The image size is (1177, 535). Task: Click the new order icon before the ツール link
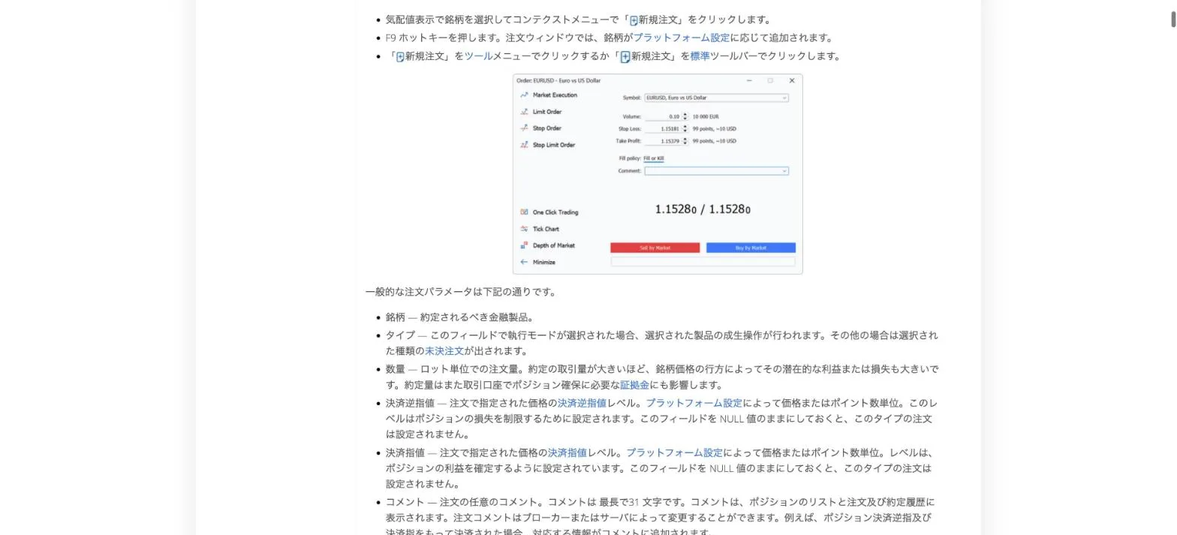[x=400, y=56]
